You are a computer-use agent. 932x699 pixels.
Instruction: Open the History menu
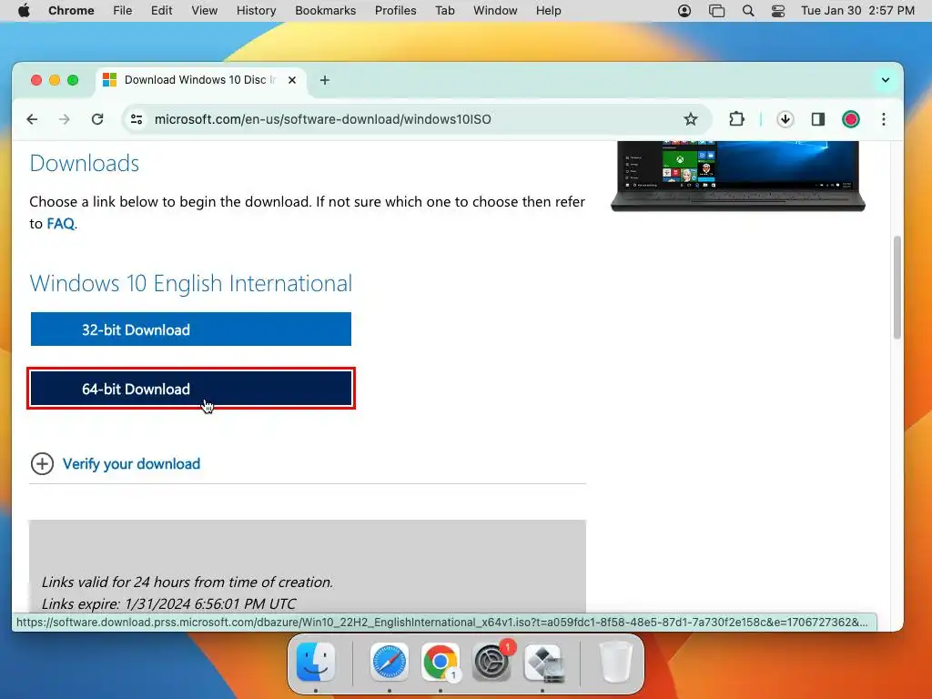(x=256, y=11)
